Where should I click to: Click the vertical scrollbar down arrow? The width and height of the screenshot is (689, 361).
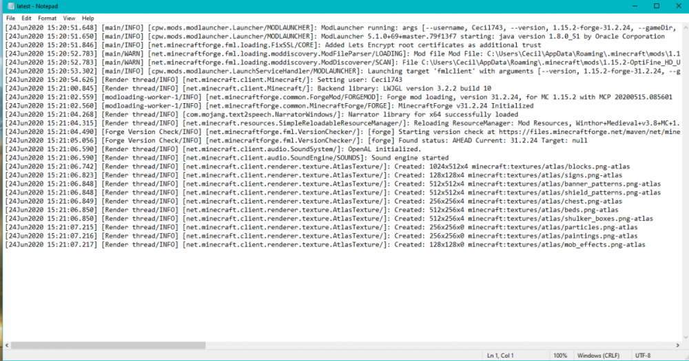coord(683,336)
